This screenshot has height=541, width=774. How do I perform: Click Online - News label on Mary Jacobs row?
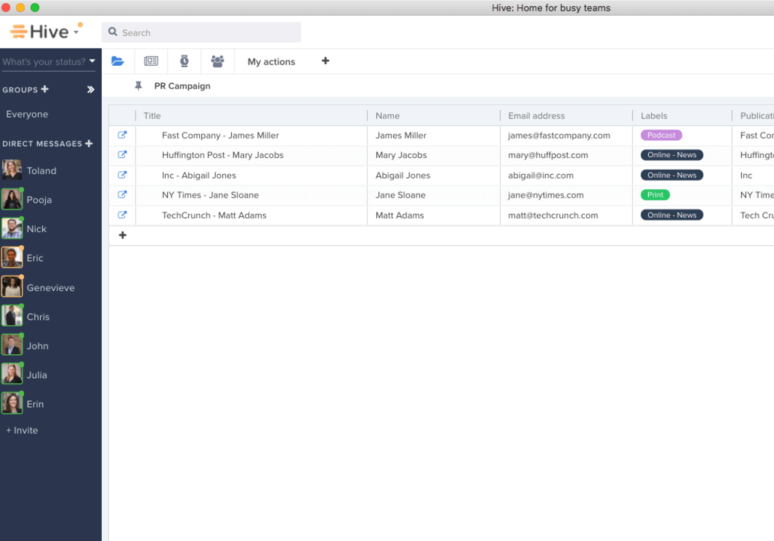point(672,155)
